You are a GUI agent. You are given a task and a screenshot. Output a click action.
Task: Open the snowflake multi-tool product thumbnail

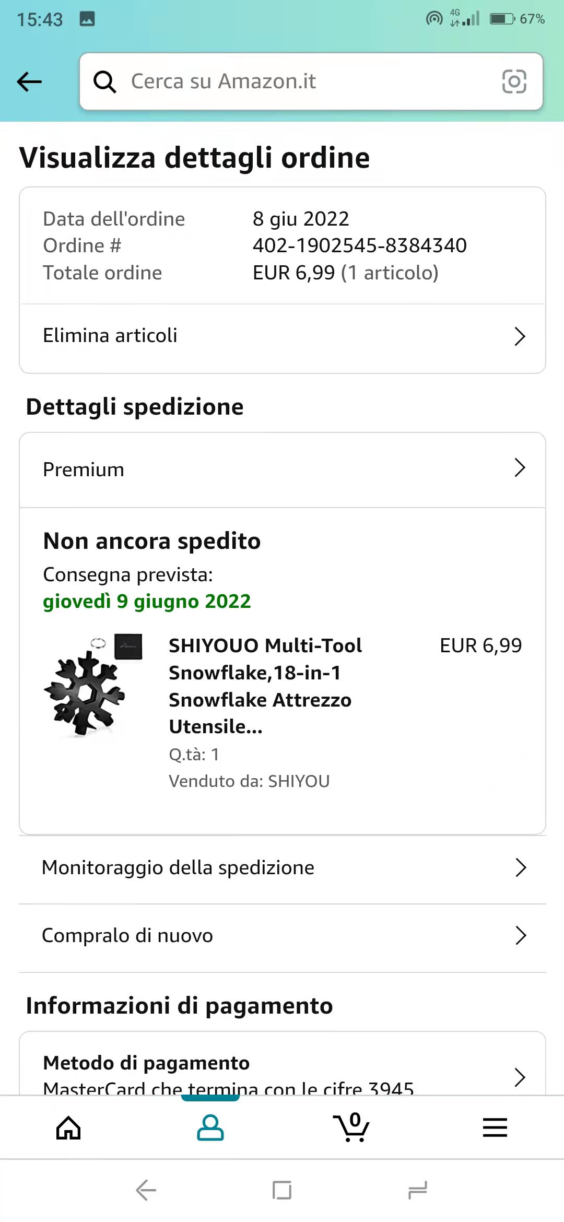coord(93,685)
